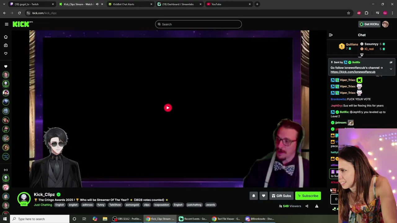The width and height of the screenshot is (397, 223).
Task: Open Task View in taskbar
Action: click(84, 219)
